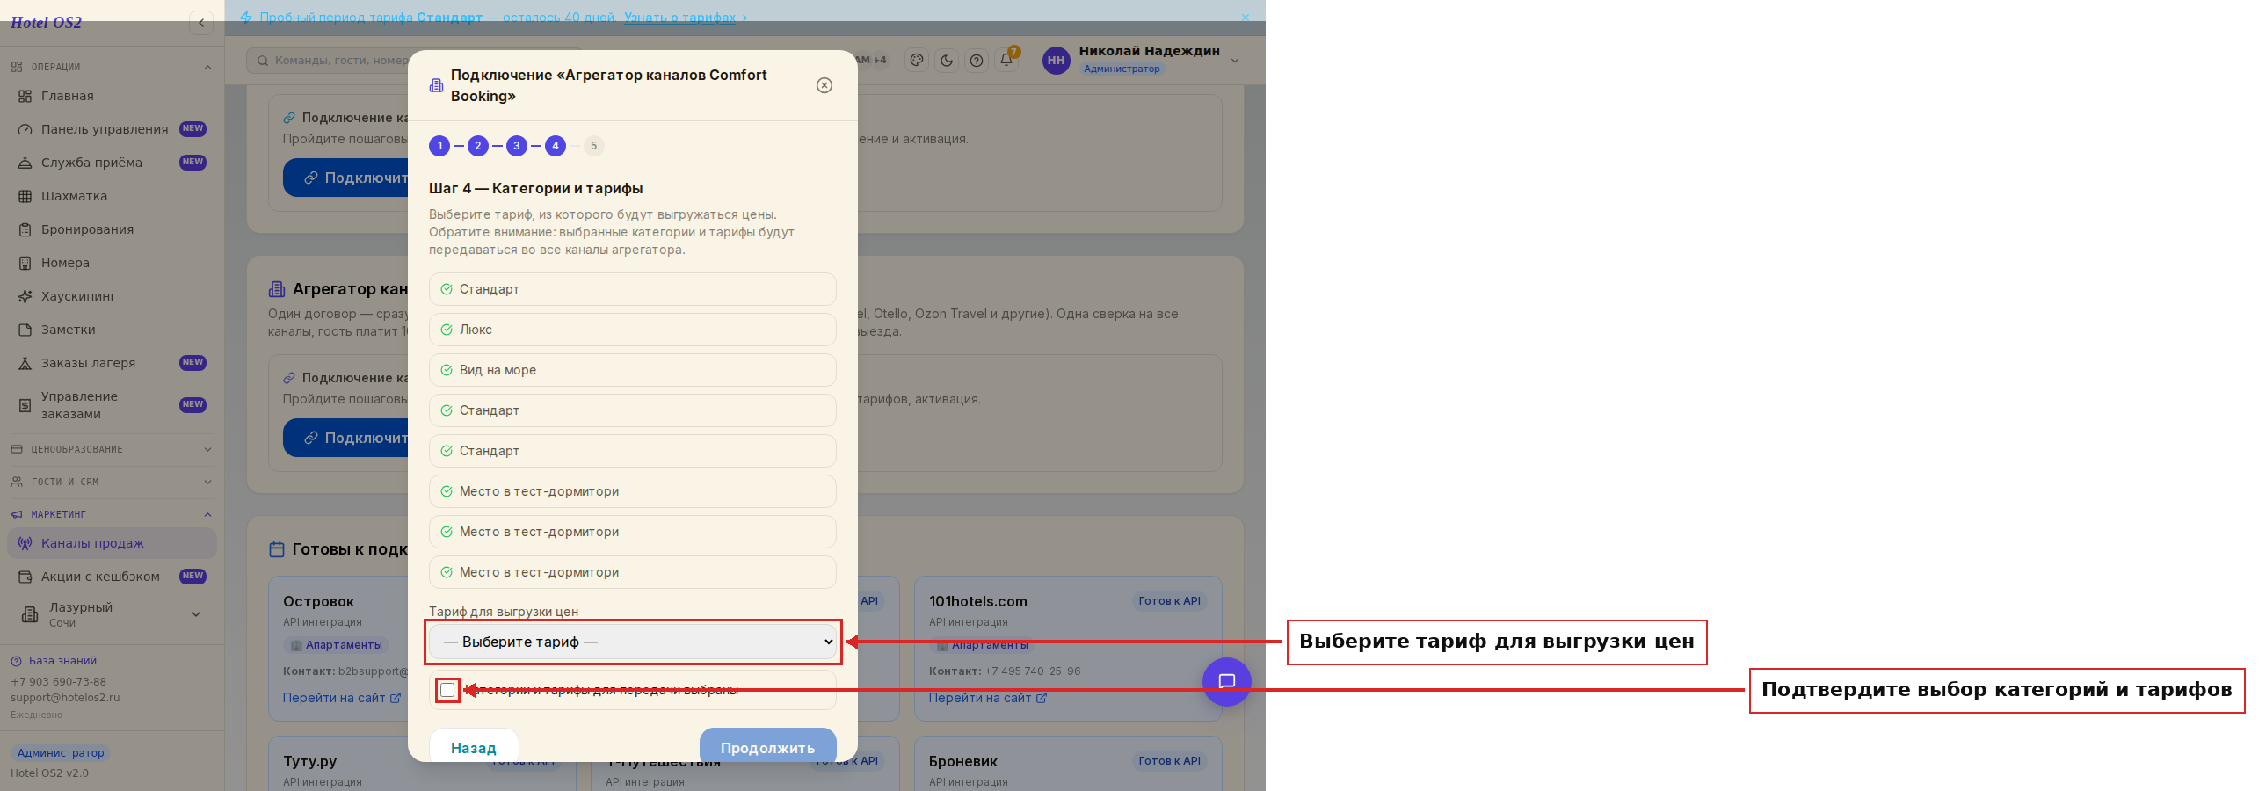Open the help question mark icon

(977, 60)
